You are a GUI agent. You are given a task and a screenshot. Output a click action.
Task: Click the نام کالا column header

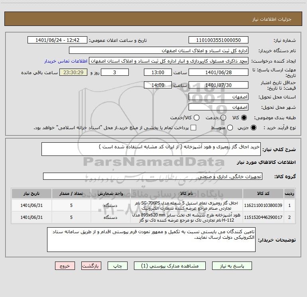click(x=187, y=193)
